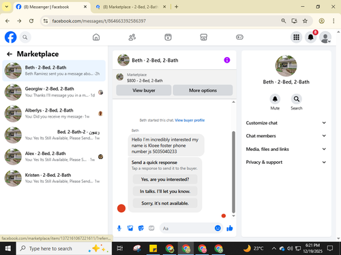The image size is (341, 255).
Task: Click the More options button
Action: click(203, 90)
